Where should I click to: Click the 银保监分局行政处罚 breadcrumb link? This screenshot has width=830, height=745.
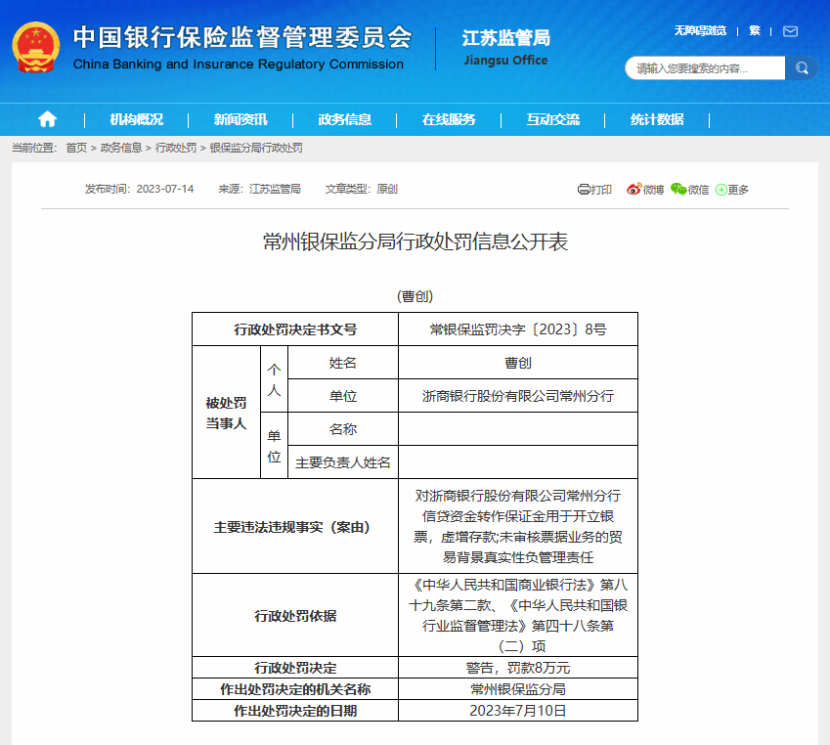(256, 148)
